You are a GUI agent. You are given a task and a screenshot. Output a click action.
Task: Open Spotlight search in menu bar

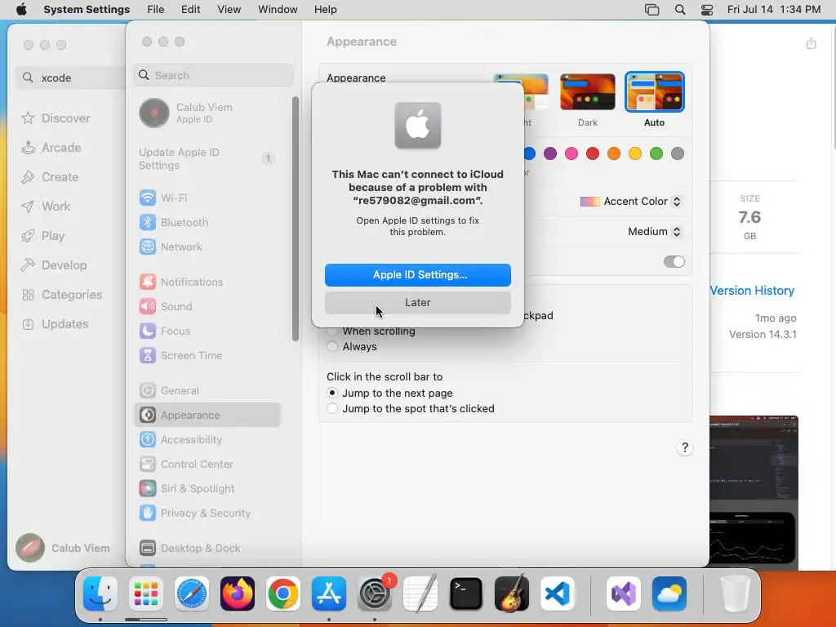[x=680, y=10]
